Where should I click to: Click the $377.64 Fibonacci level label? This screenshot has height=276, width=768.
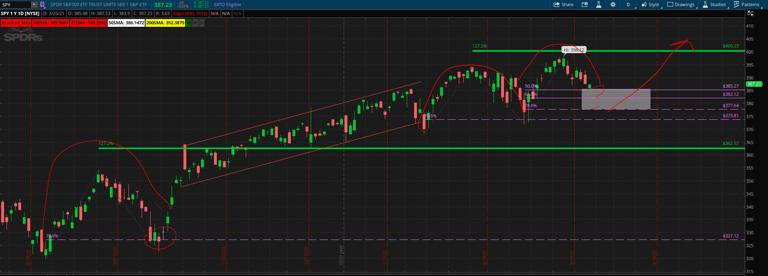(730, 105)
